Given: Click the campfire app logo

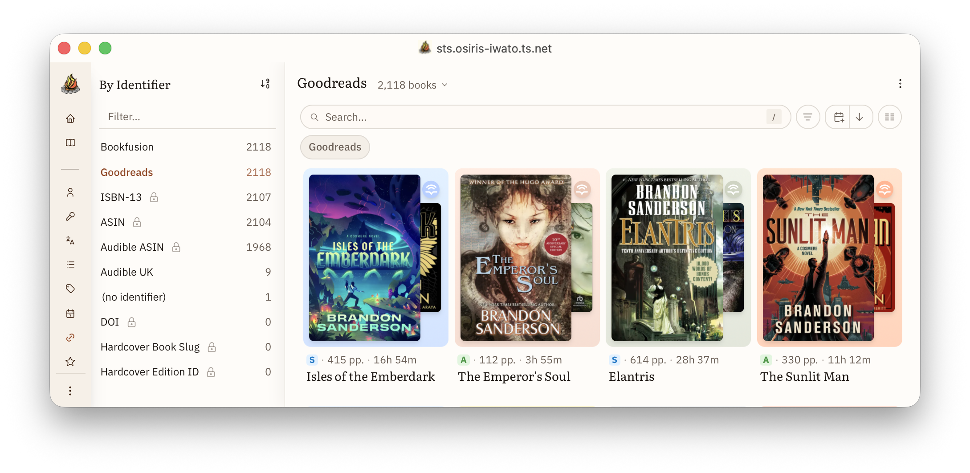Looking at the screenshot, I should tap(70, 84).
